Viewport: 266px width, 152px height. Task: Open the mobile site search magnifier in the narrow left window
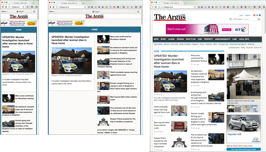(34, 11)
